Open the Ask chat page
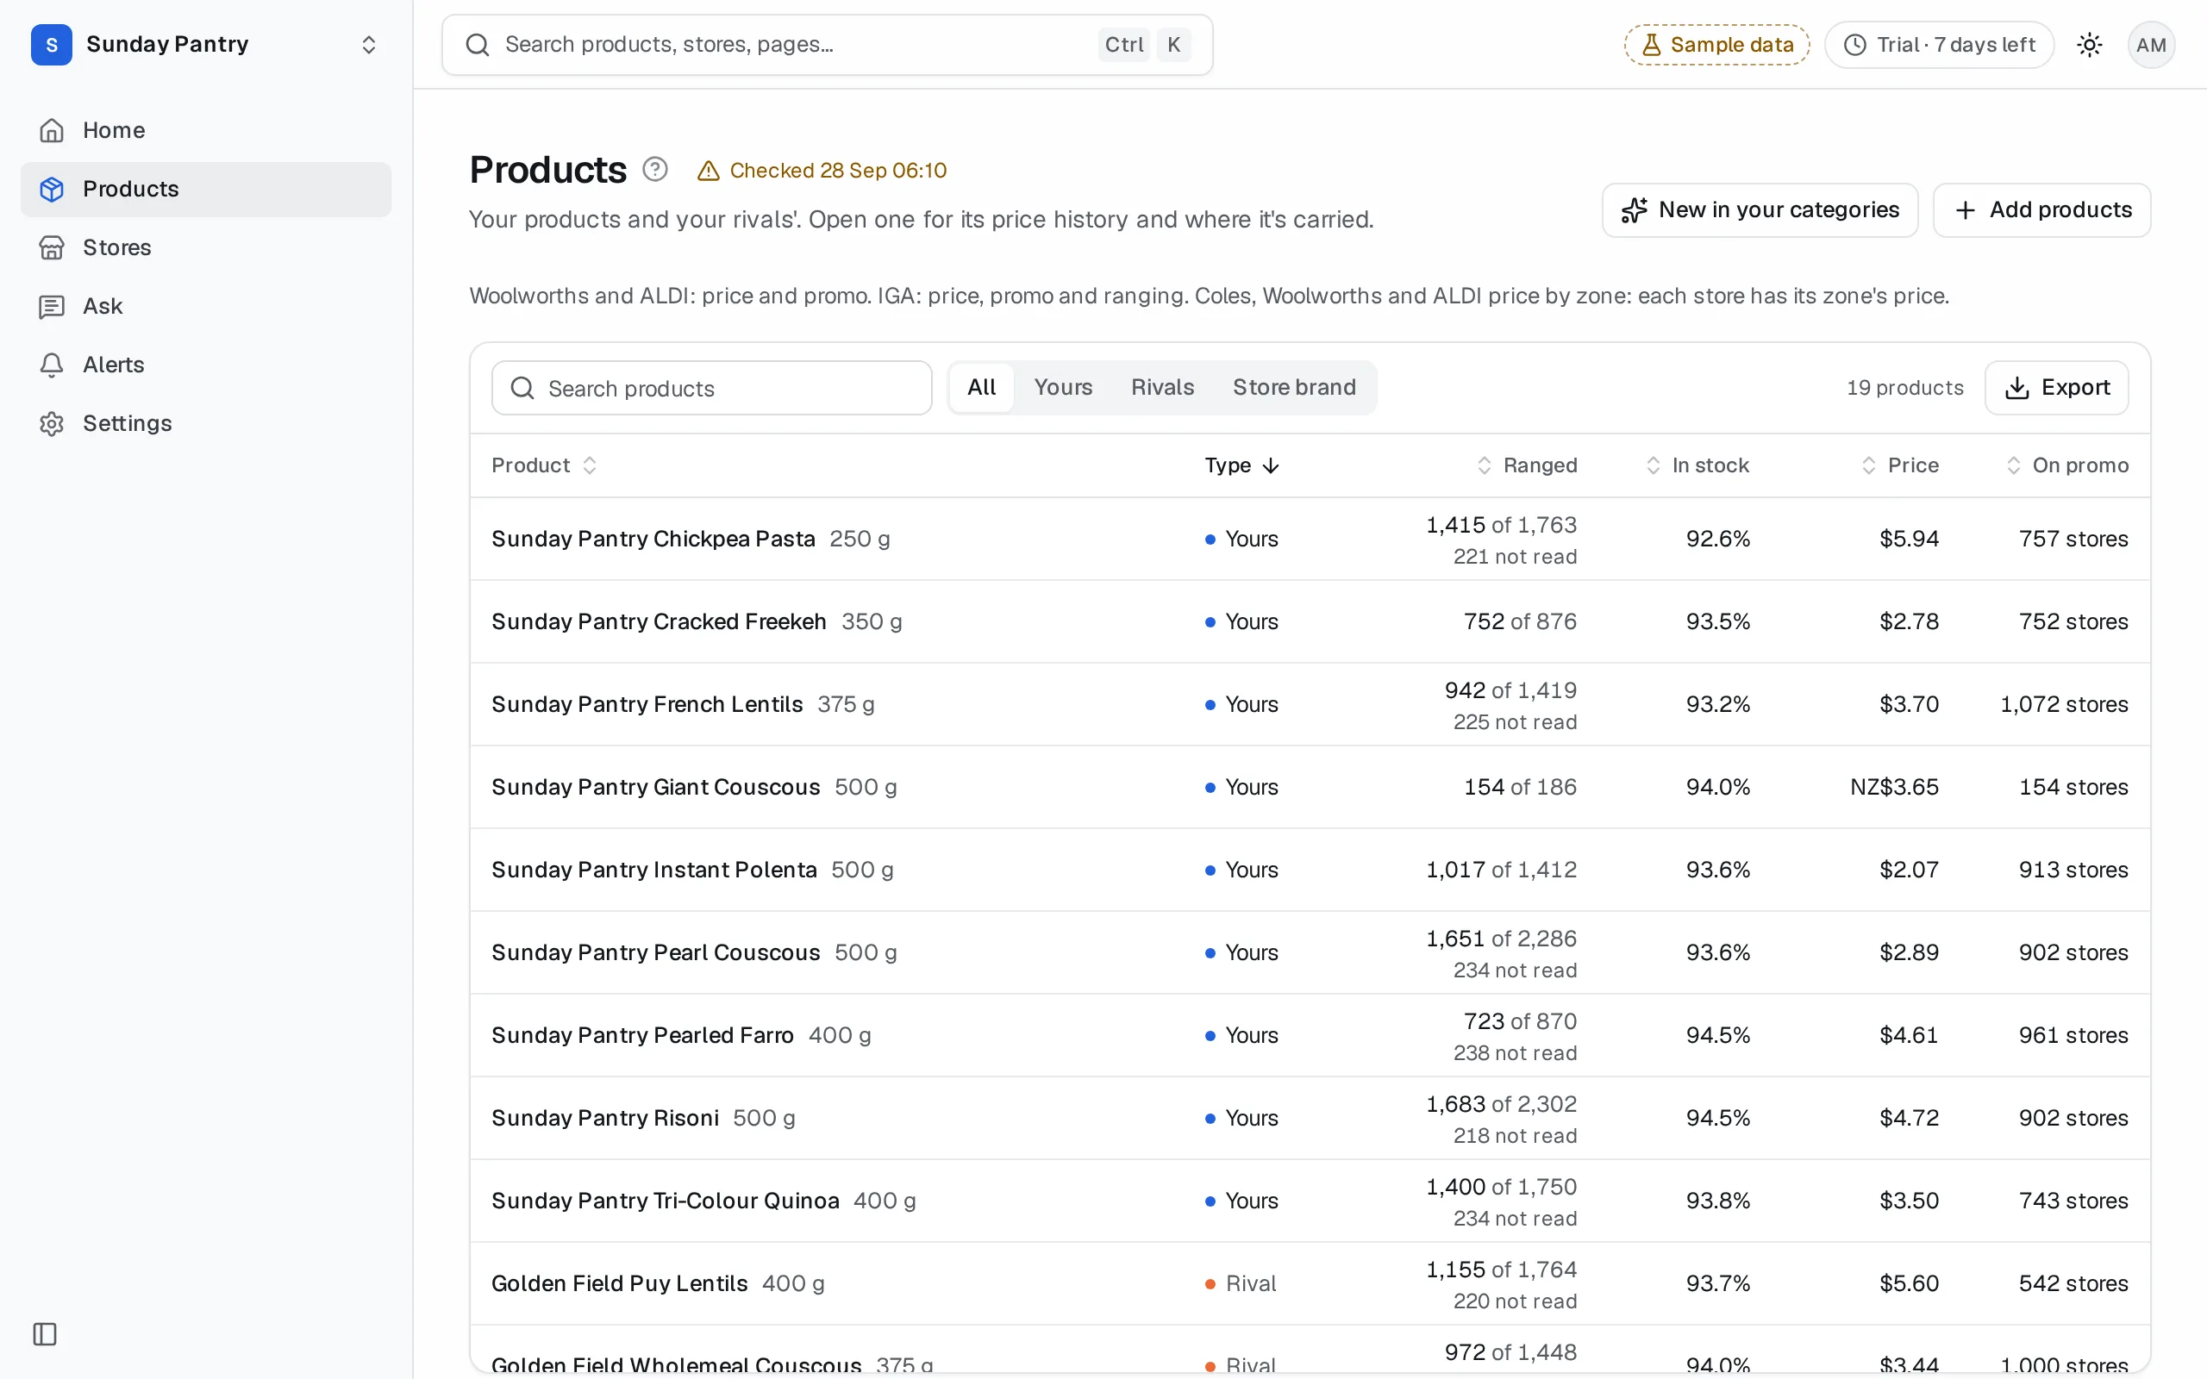This screenshot has width=2207, height=1379. click(205, 305)
